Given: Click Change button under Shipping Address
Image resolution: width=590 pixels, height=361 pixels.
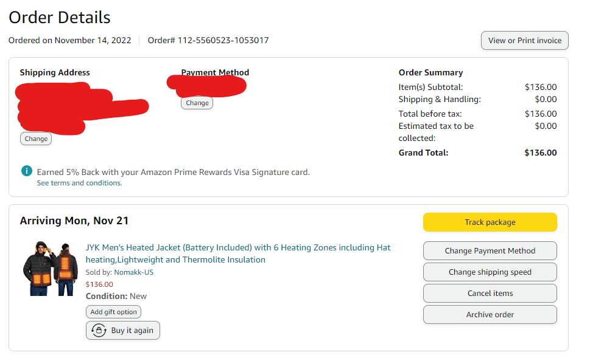Looking at the screenshot, I should 36,139.
